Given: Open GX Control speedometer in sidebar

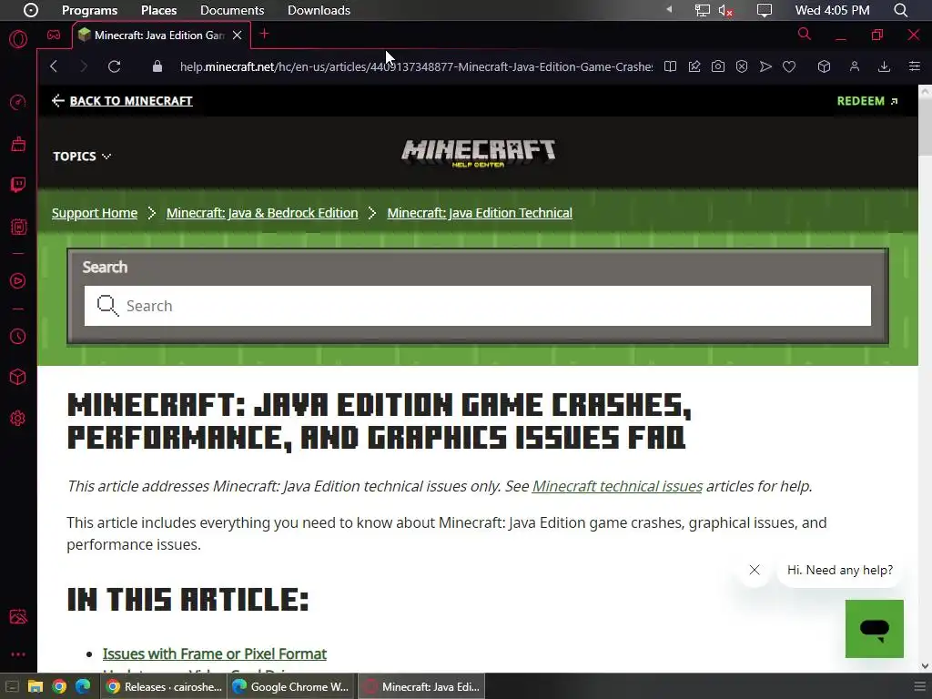Looking at the screenshot, I should pos(18,102).
